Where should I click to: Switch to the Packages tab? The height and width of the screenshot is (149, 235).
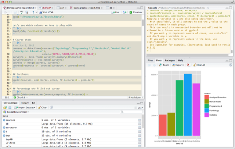tap(170, 60)
